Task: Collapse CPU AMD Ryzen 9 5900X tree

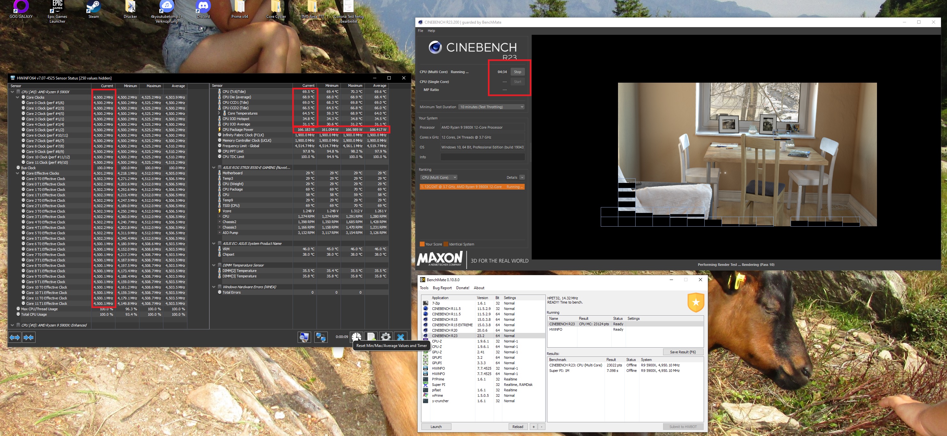Action: (12, 92)
